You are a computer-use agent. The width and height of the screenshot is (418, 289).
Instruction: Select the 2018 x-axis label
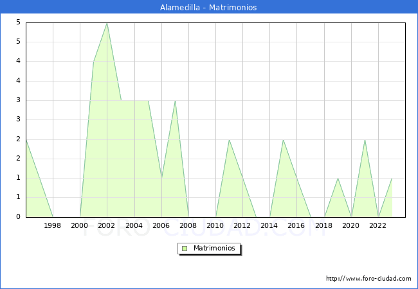324,225
